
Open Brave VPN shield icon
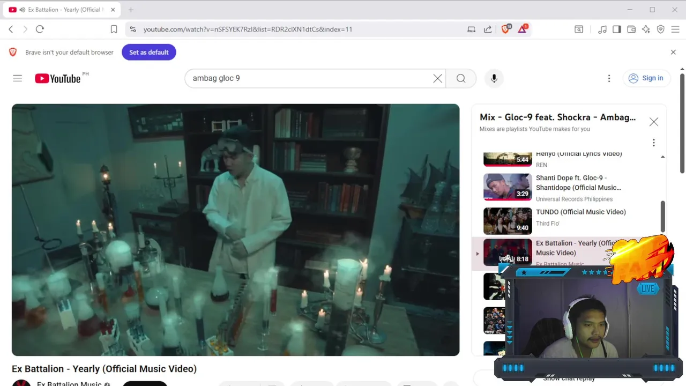click(661, 29)
